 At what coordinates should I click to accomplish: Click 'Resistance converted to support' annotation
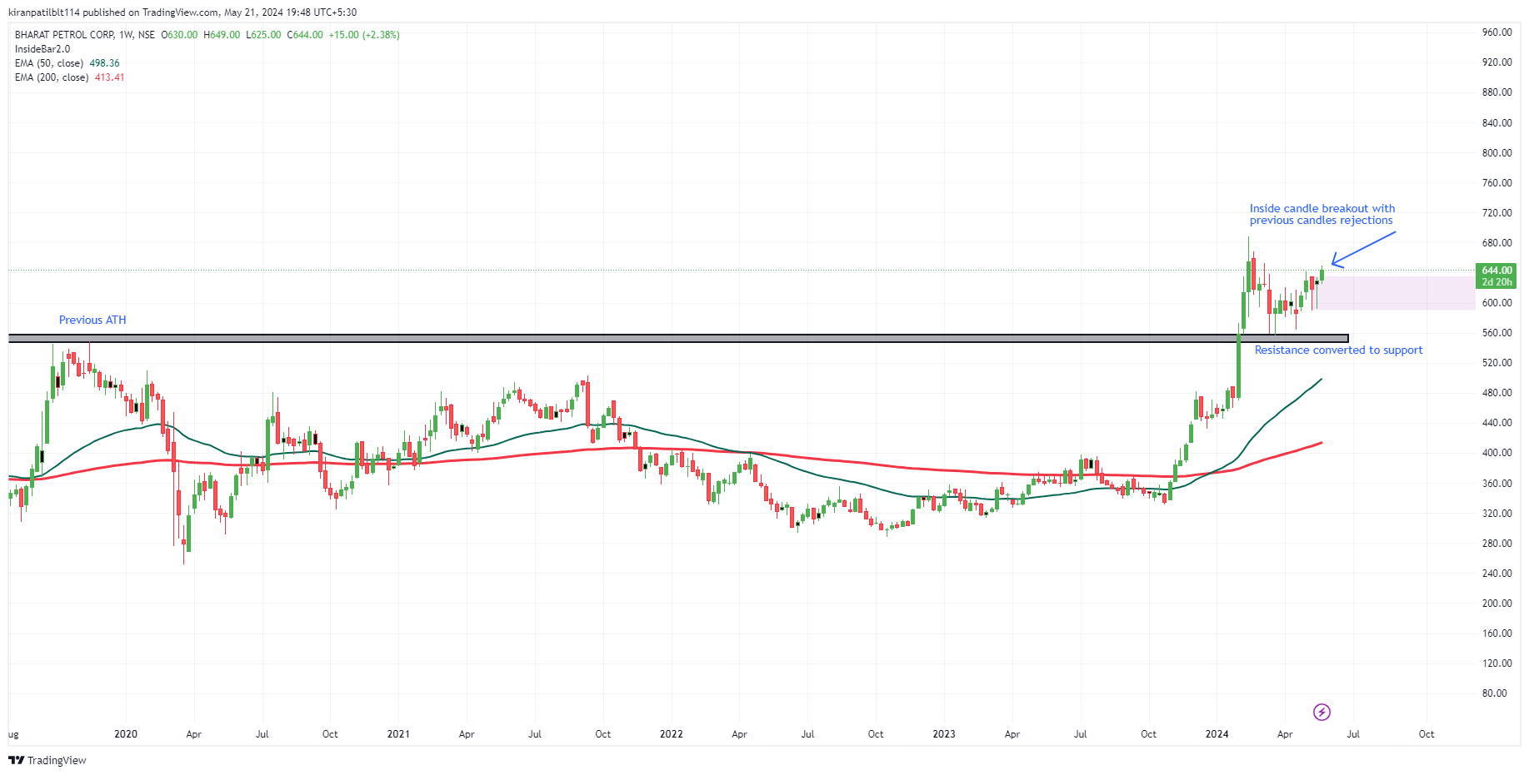pos(1338,350)
